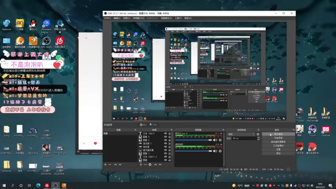Open the 视图(V) menu in OBS

(x=127, y=18)
